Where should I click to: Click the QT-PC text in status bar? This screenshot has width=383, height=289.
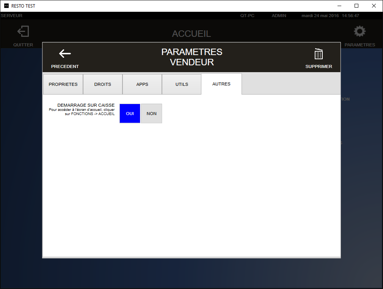[x=247, y=16]
